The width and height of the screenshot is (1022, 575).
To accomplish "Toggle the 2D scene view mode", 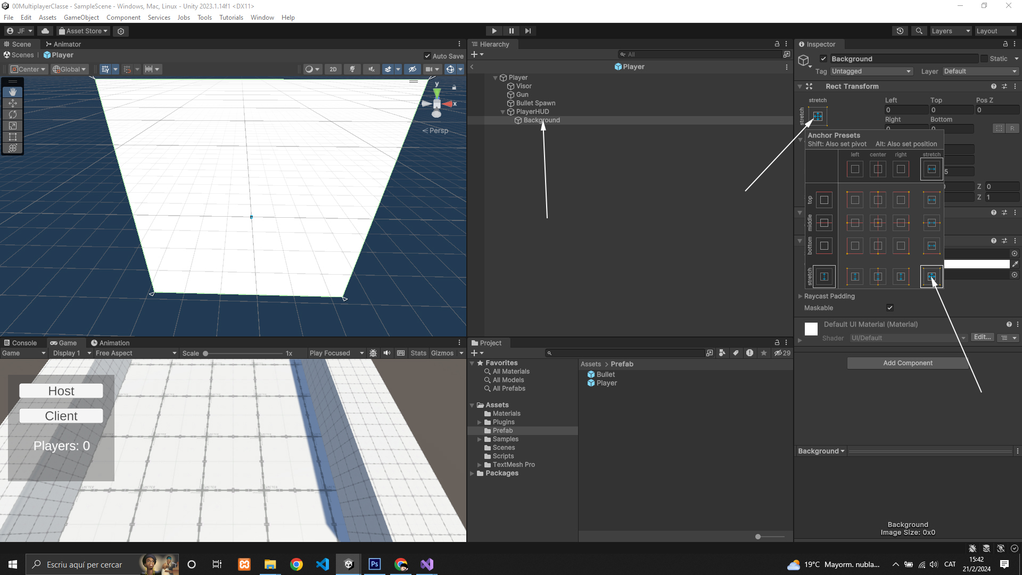I will pos(333,69).
